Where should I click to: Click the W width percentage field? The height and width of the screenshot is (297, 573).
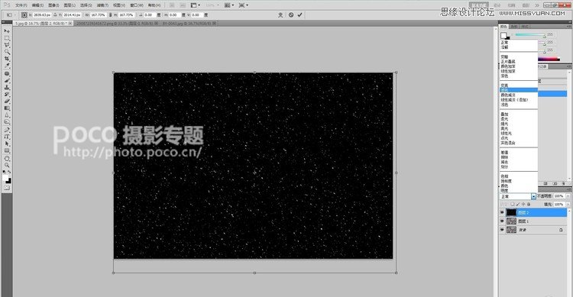99,15
